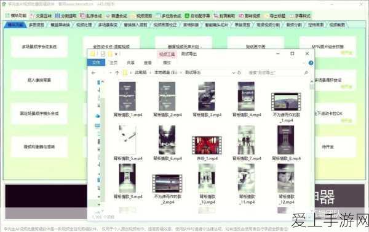Image resolution: width=369 pixels, height=232 pixels.
Task: Click the up-one-level arrow in Explorer
Action: coord(117,73)
